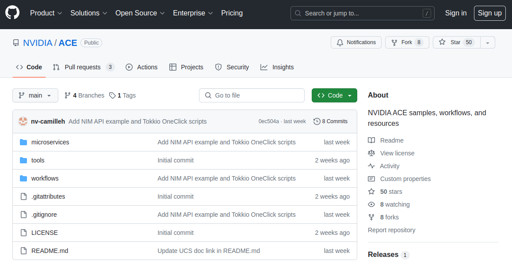This screenshot has width=512, height=264.
Task: Click the View license link
Action: (x=397, y=153)
